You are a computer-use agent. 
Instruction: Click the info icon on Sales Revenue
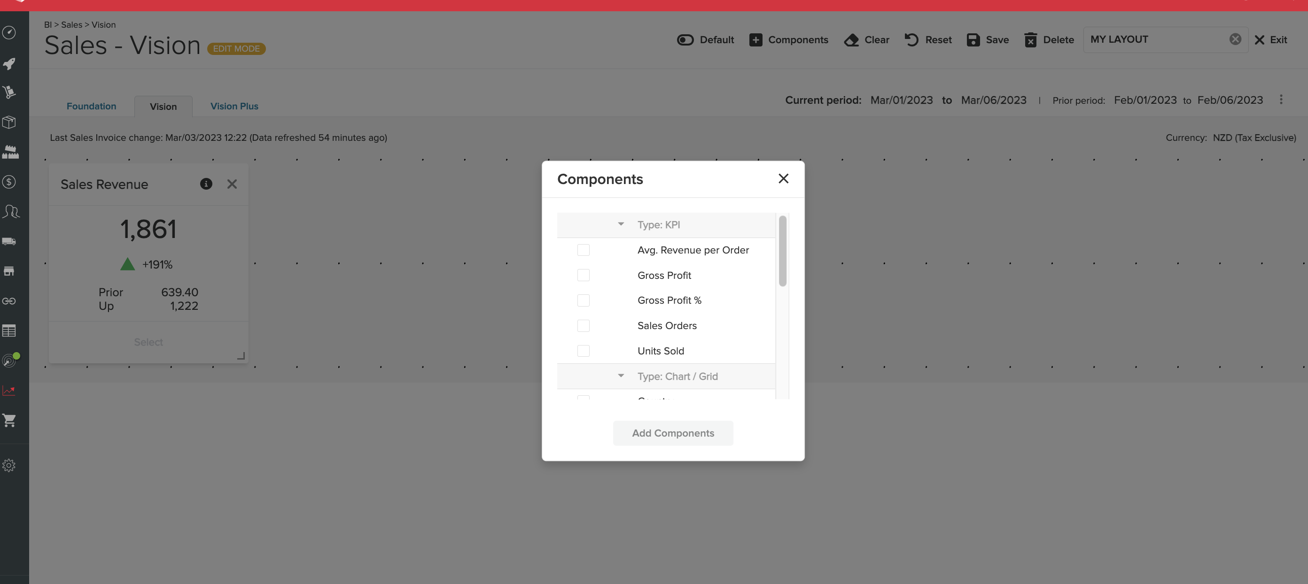click(x=206, y=184)
